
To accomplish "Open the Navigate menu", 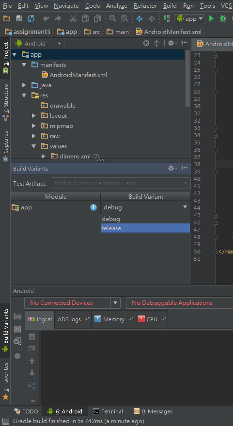I will (x=66, y=5).
